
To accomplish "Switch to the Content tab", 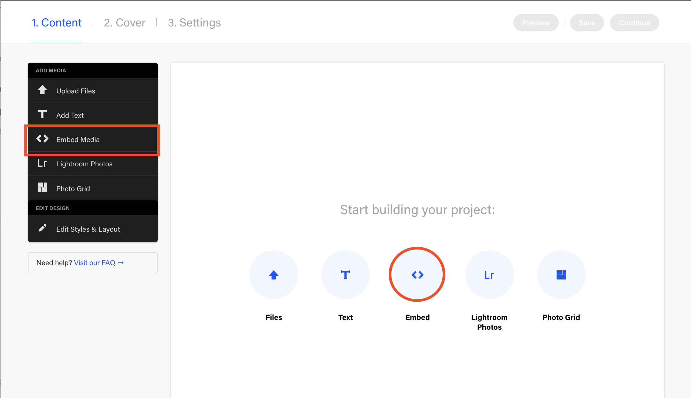I will [57, 22].
